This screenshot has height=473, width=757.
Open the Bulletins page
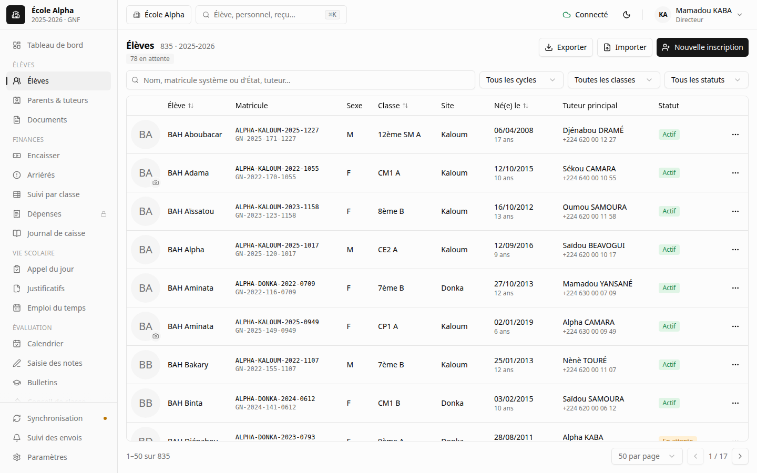click(x=59, y=383)
